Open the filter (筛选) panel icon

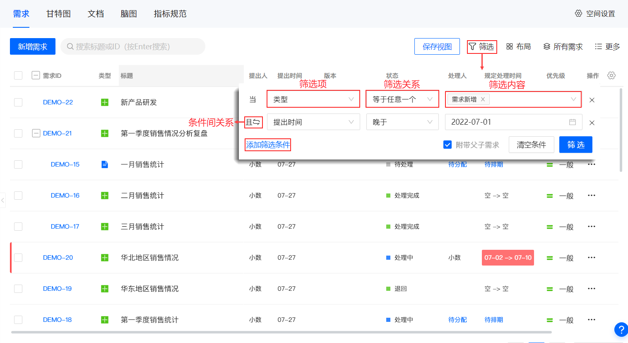tap(472, 46)
